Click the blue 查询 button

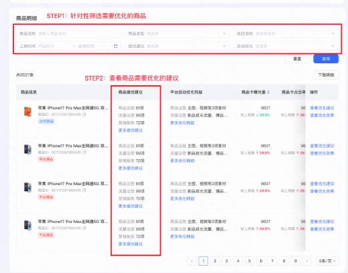click(326, 59)
